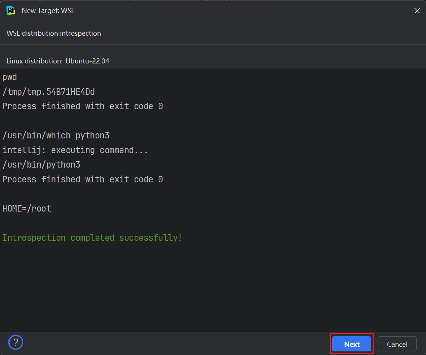
Task: Click the 'pwd' command line
Action: pos(9,77)
